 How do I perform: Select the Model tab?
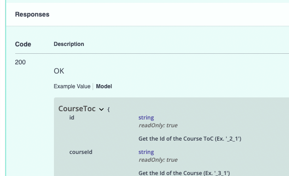click(104, 86)
